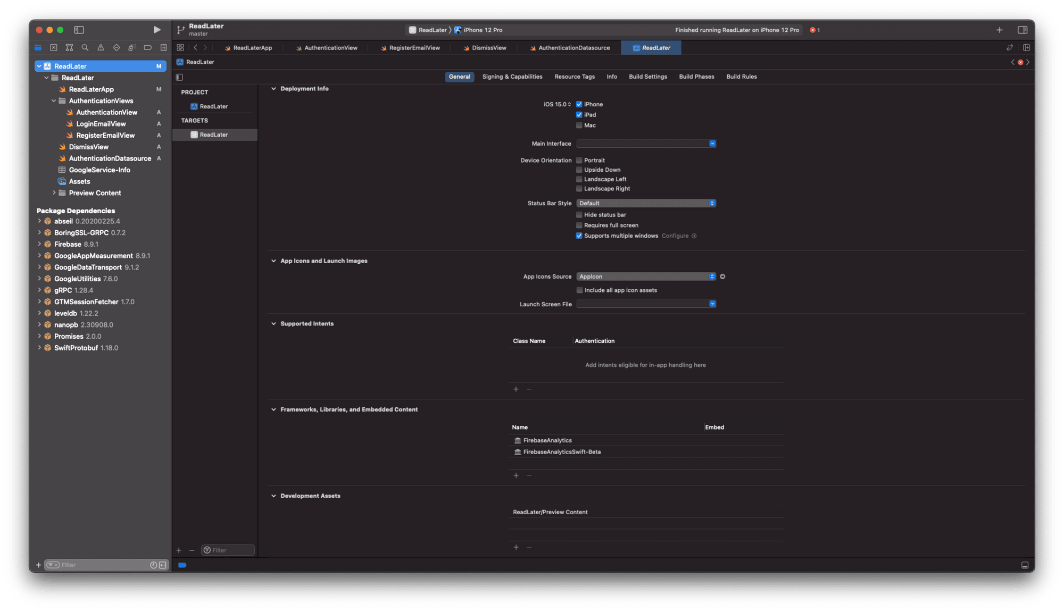Enable the Mac deployment checkbox
The width and height of the screenshot is (1064, 611).
click(579, 125)
